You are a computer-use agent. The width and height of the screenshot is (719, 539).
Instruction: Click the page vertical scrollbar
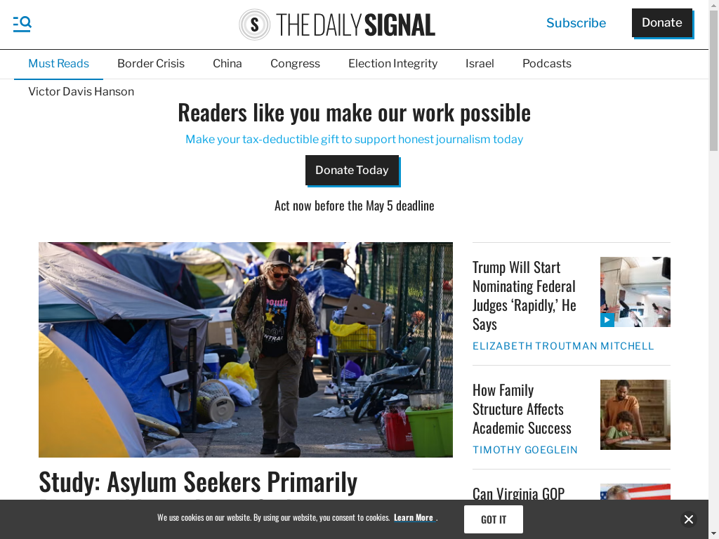click(713, 269)
